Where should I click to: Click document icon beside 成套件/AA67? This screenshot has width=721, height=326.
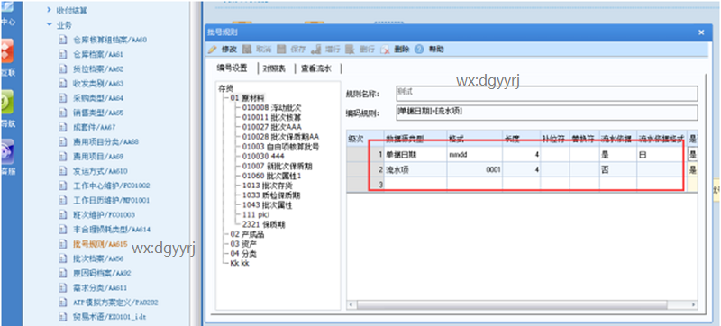pos(63,128)
